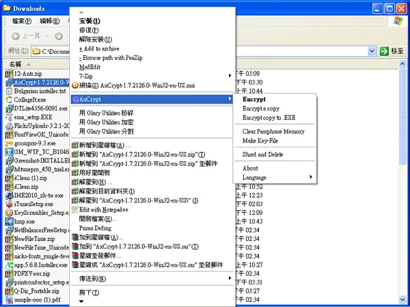Select the 12-Ants.zip file icon
Image resolution: width=410 pixels, height=307 pixels.
click(9, 74)
